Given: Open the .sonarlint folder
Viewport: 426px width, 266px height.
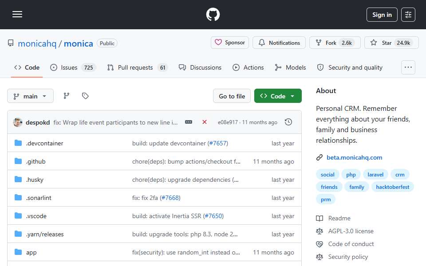Looking at the screenshot, I should 39,198.
